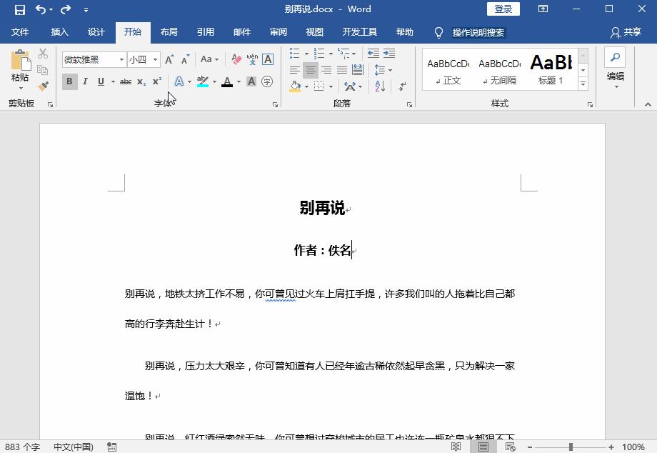The height and width of the screenshot is (453, 657).
Task: Toggle bold formatting
Action: pyautogui.click(x=69, y=81)
